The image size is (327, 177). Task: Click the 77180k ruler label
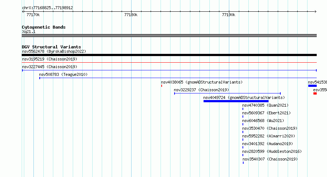[x=131, y=15]
